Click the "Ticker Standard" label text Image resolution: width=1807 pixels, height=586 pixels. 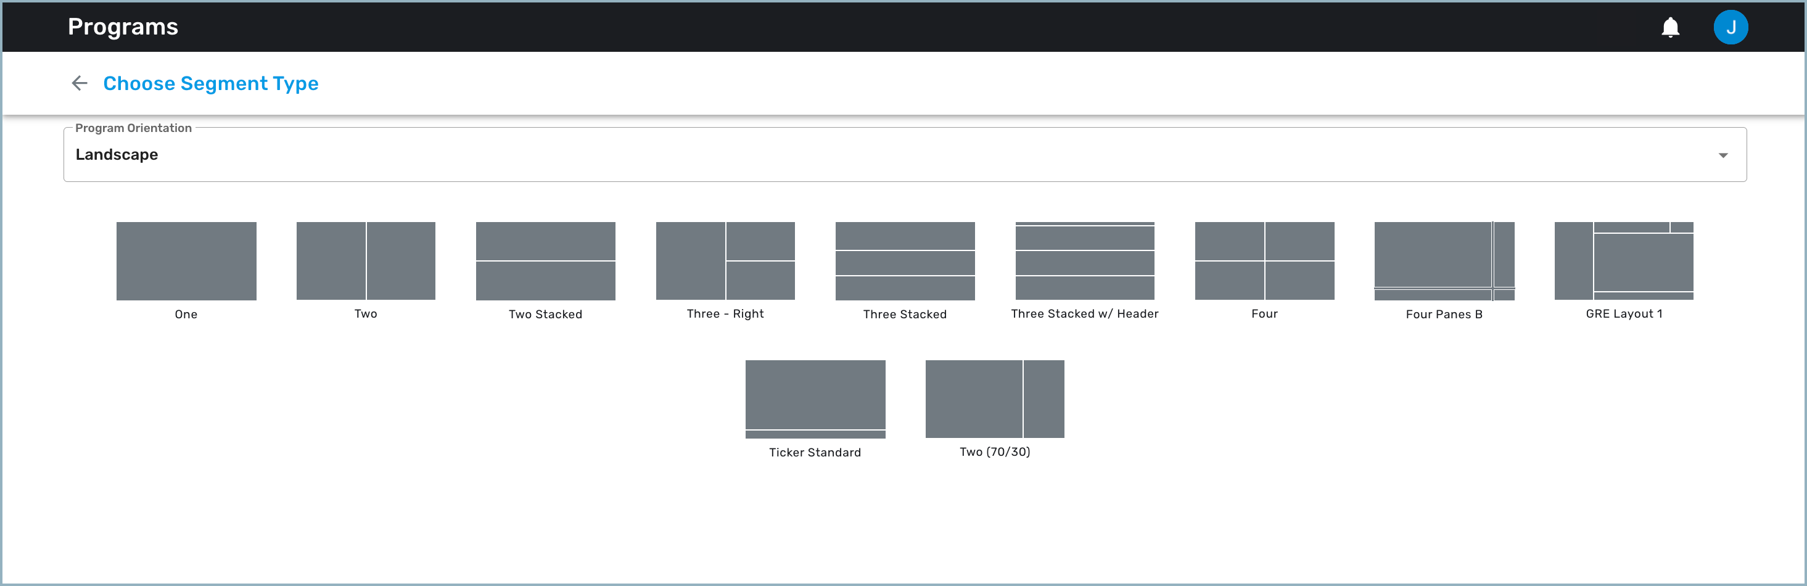click(815, 453)
